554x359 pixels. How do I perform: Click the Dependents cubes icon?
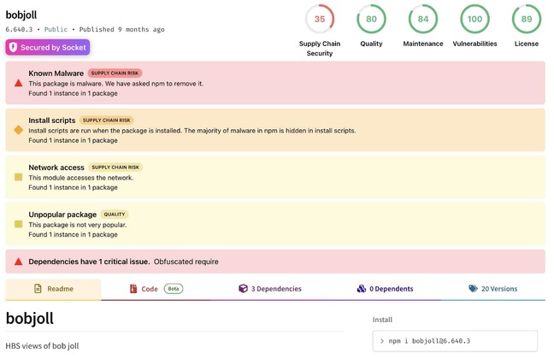[x=362, y=289]
